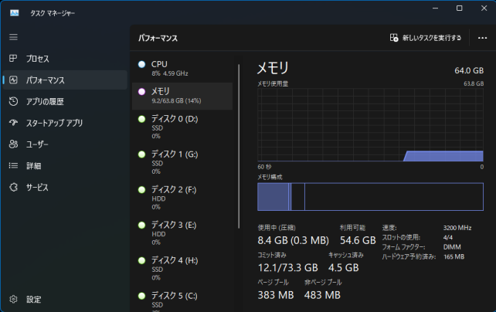Click 新しいタスクを実行する button

[426, 37]
